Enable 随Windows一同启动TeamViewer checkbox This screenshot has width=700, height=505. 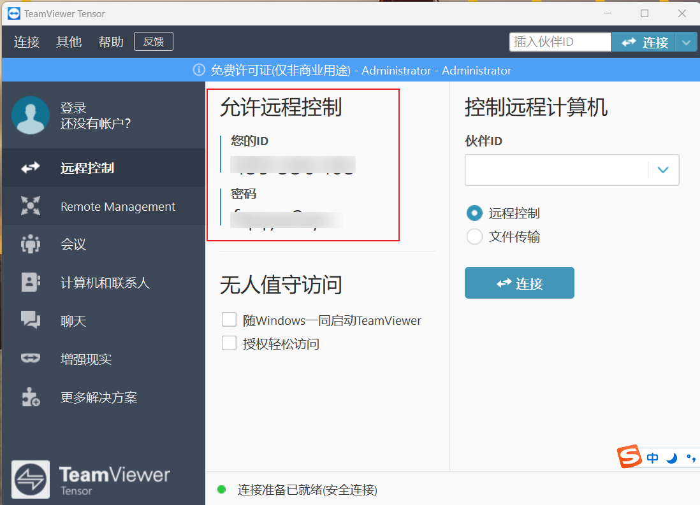pyautogui.click(x=229, y=320)
